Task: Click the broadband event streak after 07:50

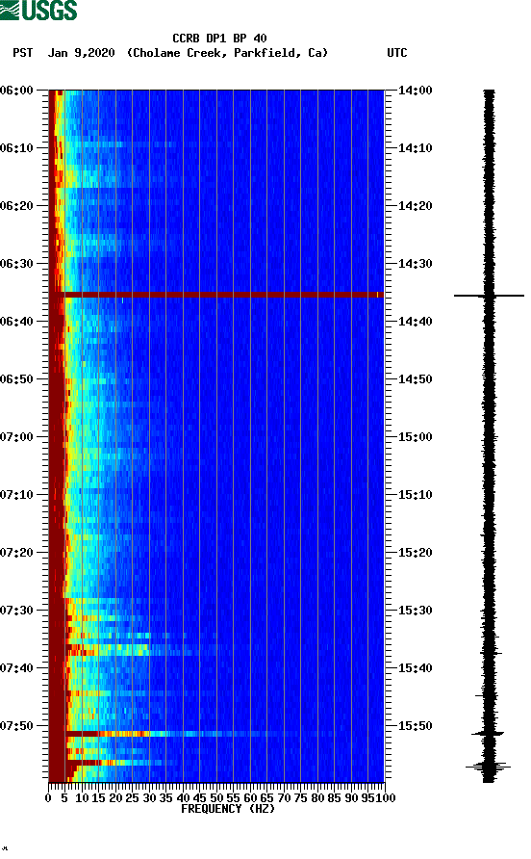Action: pyautogui.click(x=191, y=734)
